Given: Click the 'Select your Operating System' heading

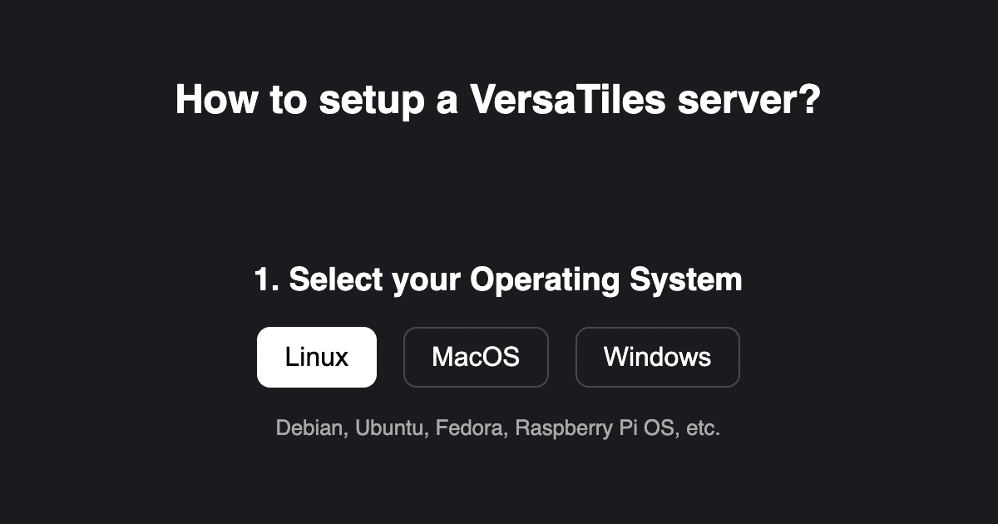Looking at the screenshot, I should [498, 279].
